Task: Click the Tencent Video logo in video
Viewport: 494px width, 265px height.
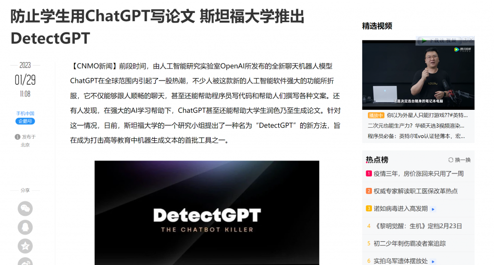Action: coord(463,50)
